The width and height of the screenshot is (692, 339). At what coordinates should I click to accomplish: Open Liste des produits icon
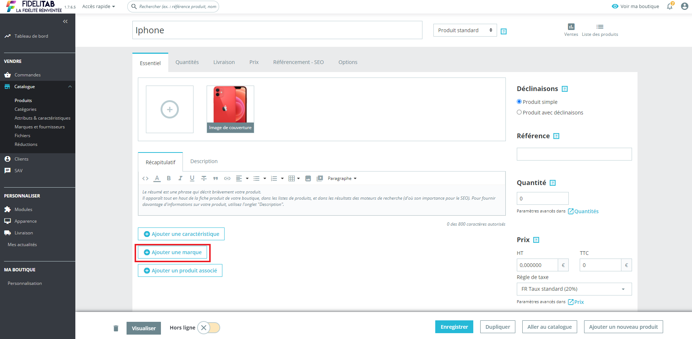click(600, 27)
